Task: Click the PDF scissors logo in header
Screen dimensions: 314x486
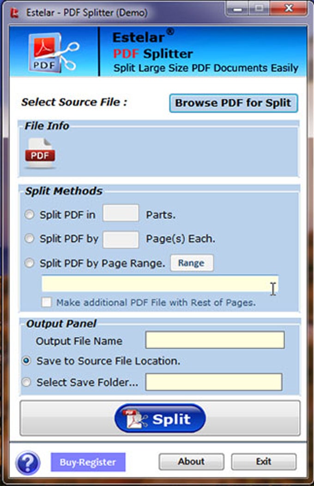Action: click(x=52, y=51)
